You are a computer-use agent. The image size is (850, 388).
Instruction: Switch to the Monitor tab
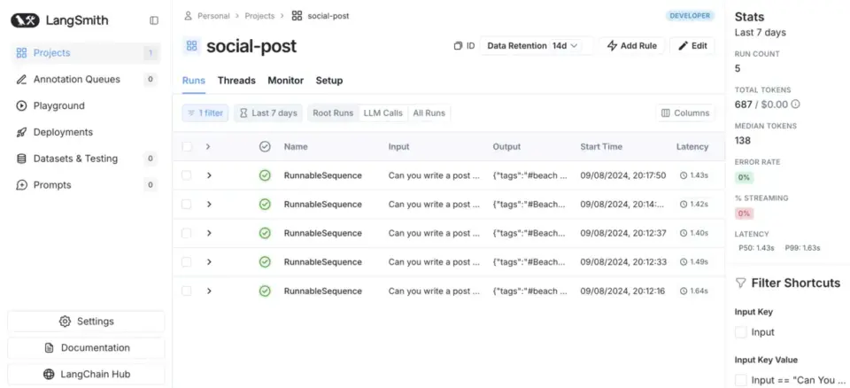pyautogui.click(x=286, y=81)
